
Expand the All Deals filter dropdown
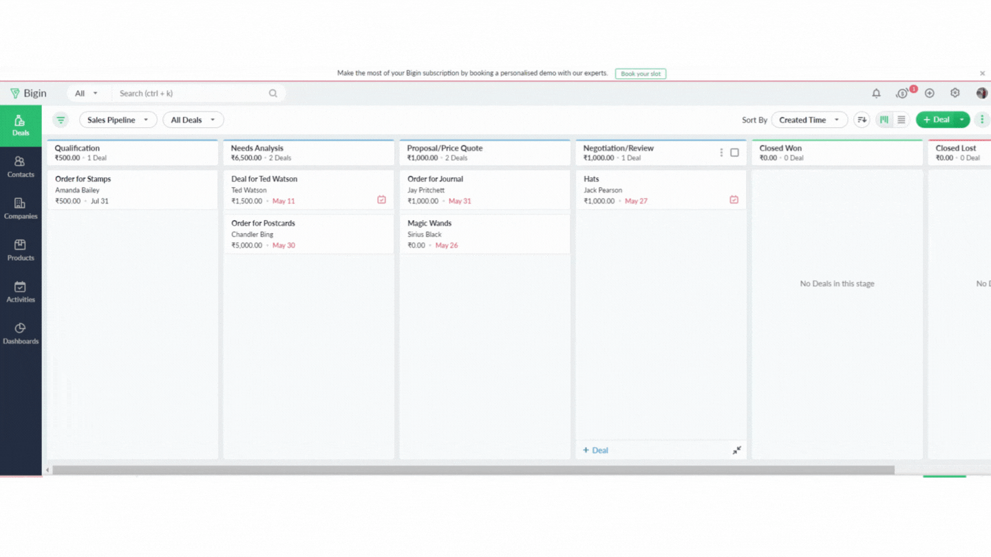click(193, 120)
